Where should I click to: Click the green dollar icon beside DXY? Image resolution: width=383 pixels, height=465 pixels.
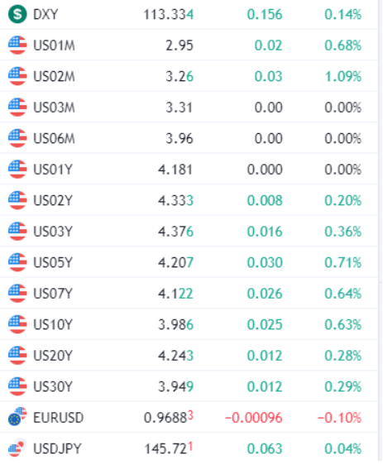point(17,14)
